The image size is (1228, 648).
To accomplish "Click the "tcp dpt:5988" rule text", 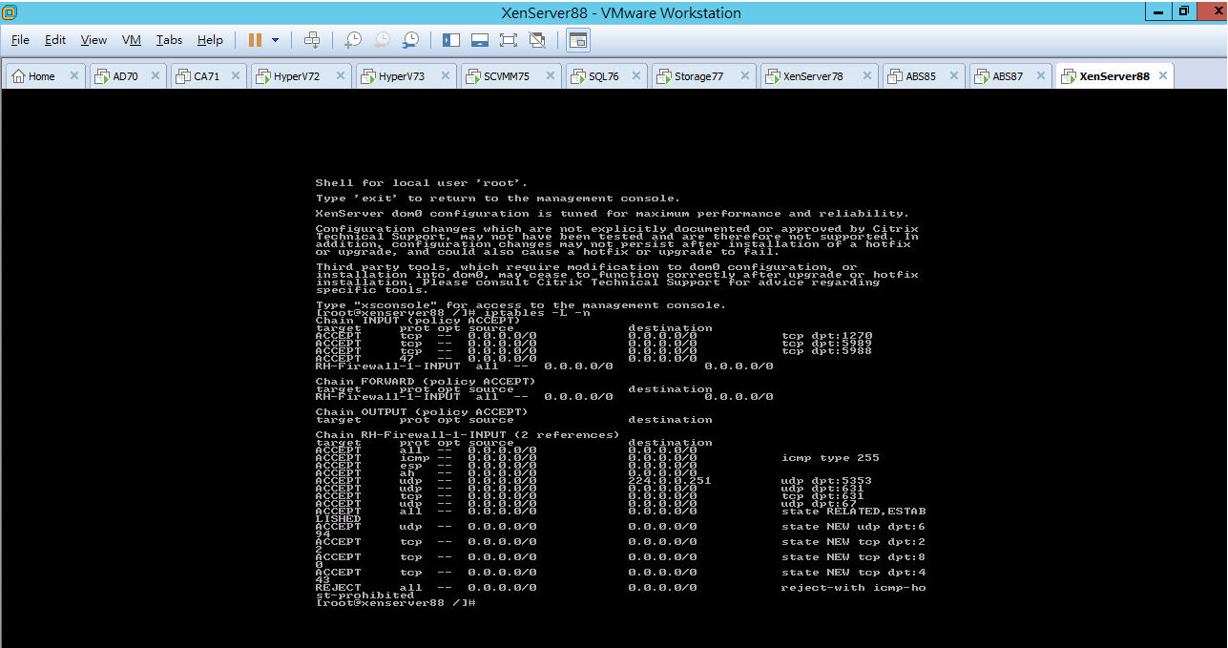I will click(x=826, y=351).
